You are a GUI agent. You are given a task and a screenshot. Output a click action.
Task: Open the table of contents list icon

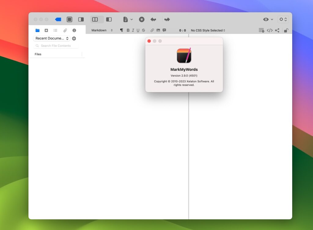pos(55,30)
